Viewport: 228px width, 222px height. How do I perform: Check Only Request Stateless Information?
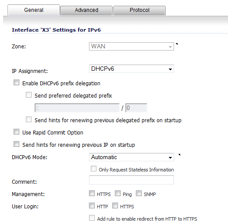coord(93,169)
